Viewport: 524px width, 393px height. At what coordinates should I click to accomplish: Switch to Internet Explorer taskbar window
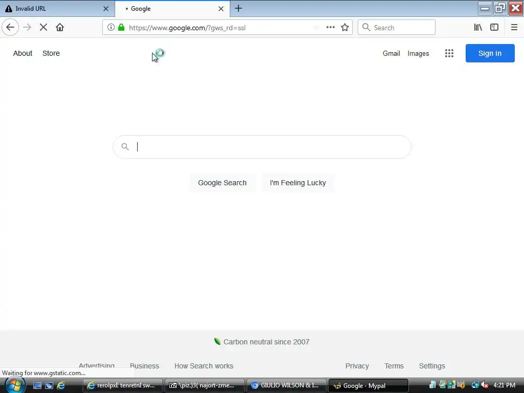[122, 385]
